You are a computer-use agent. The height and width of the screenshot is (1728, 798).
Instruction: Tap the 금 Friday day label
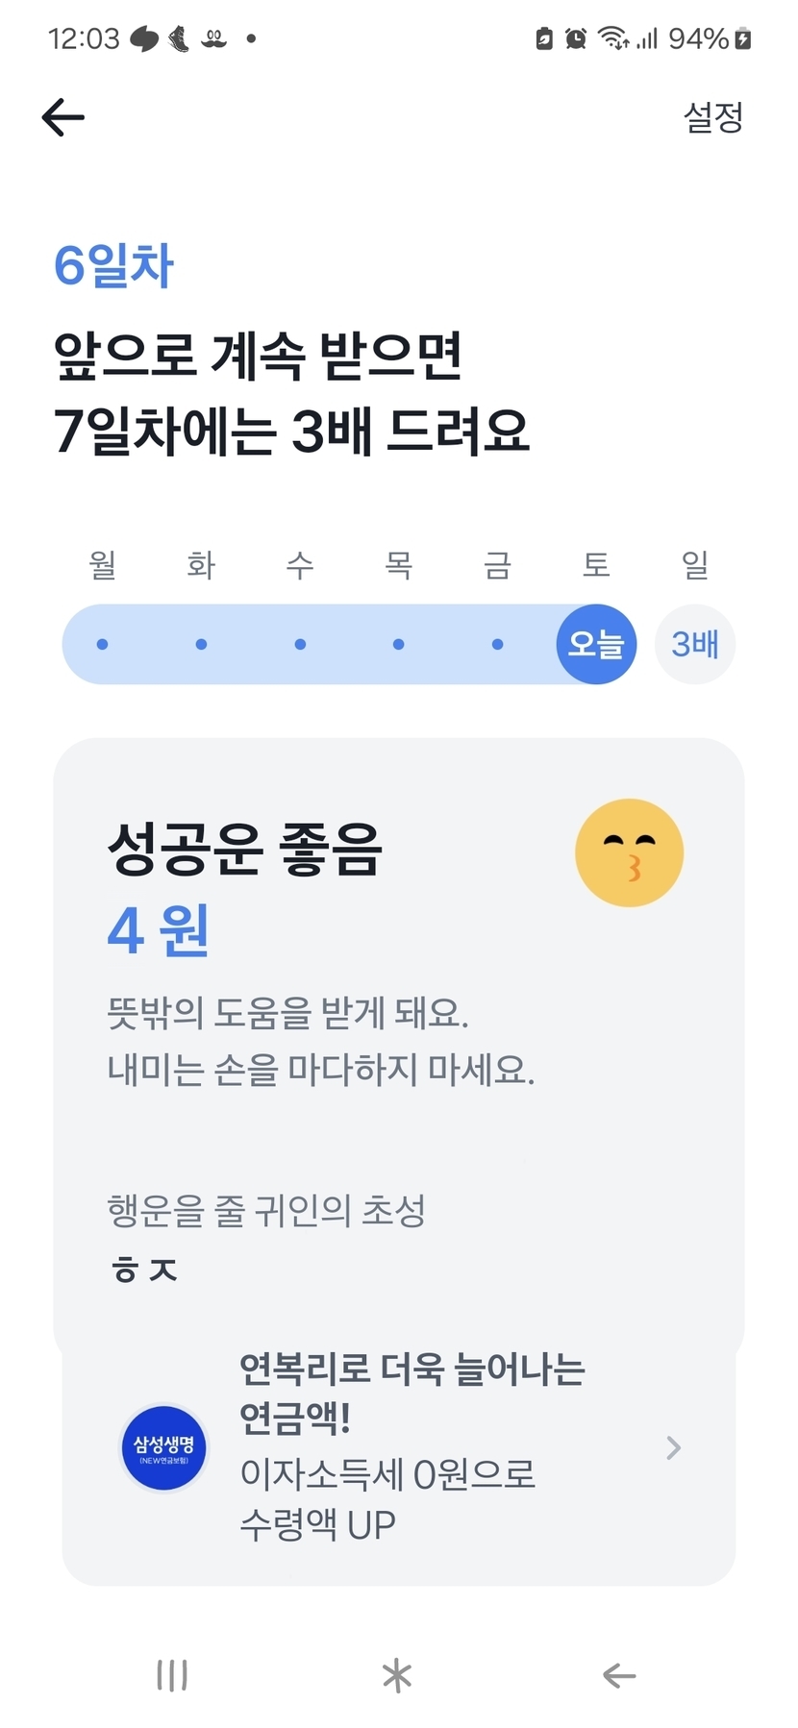497,564
